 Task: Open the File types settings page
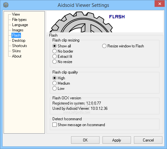click(x=19, y=20)
